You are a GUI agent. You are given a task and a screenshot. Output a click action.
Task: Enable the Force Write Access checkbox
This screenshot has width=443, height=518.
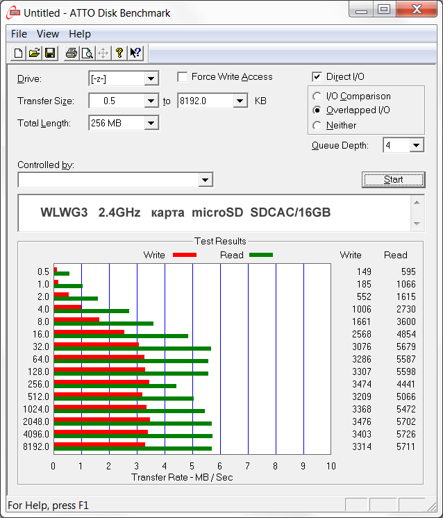pos(183,77)
